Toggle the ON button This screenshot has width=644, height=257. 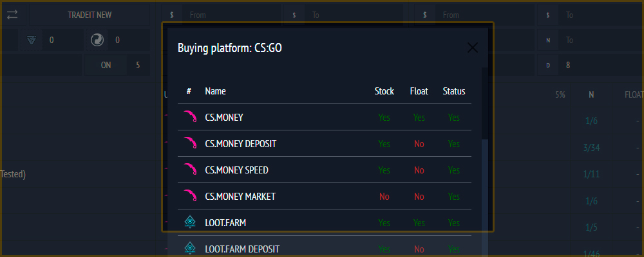pyautogui.click(x=106, y=65)
